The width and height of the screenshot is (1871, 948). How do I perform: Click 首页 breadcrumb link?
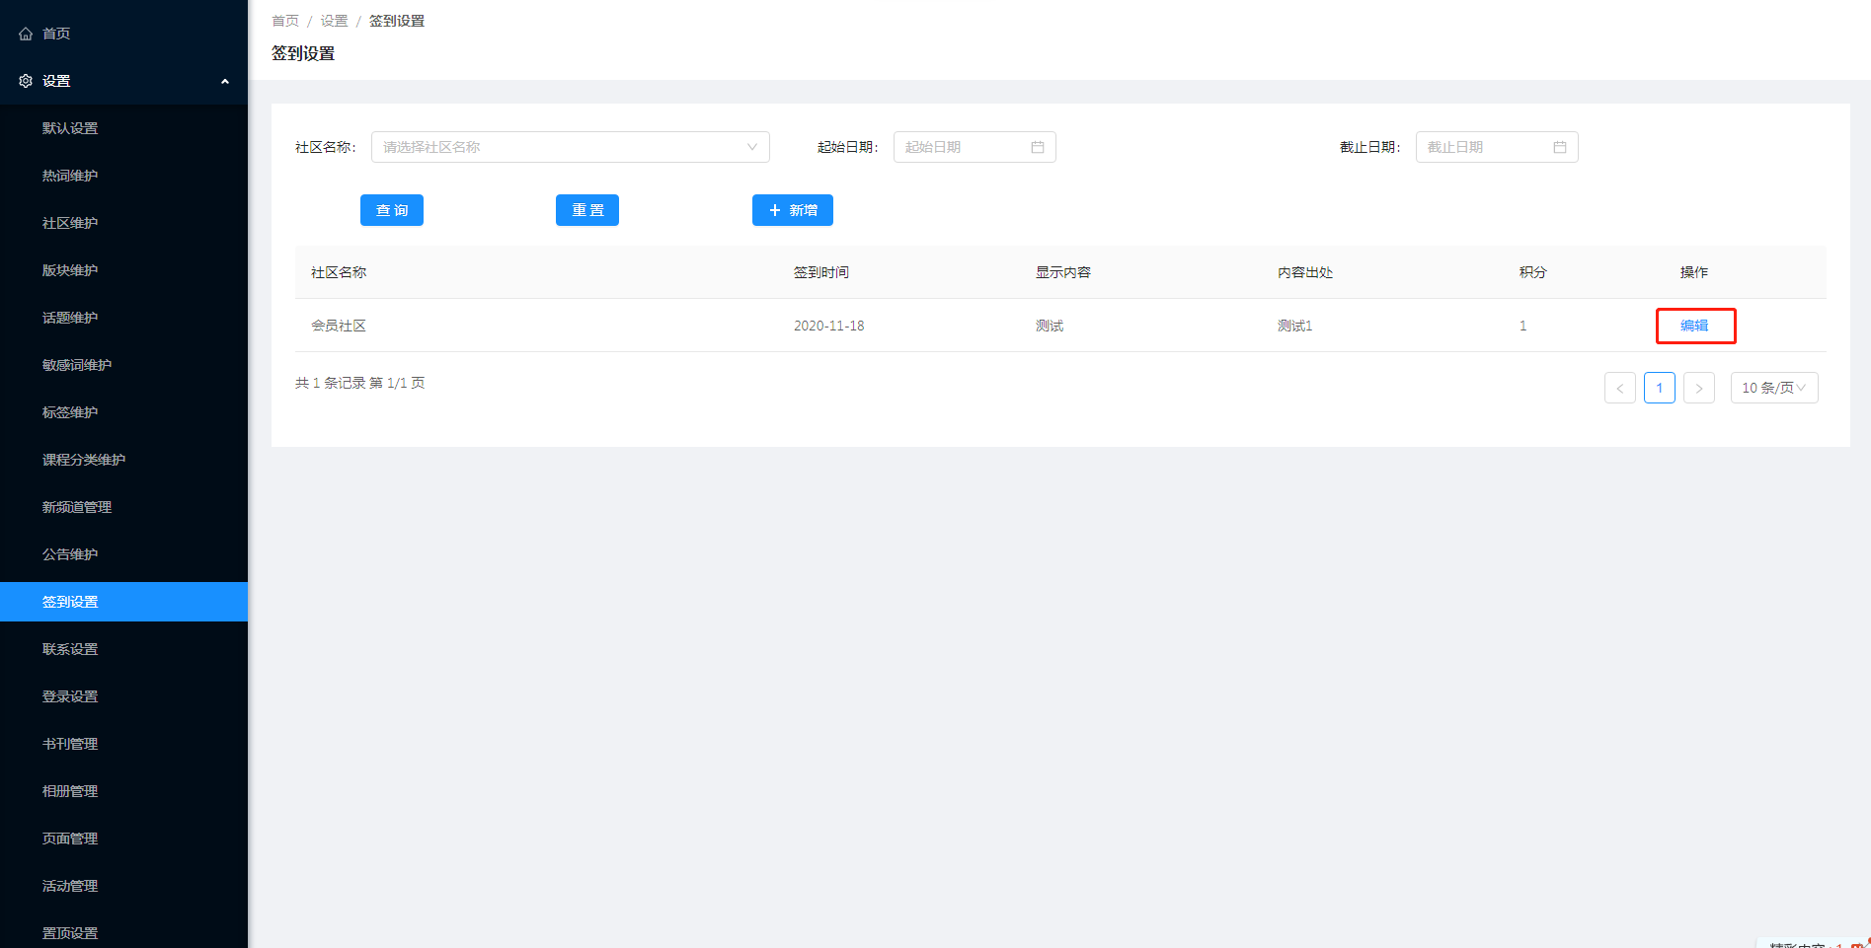(285, 21)
